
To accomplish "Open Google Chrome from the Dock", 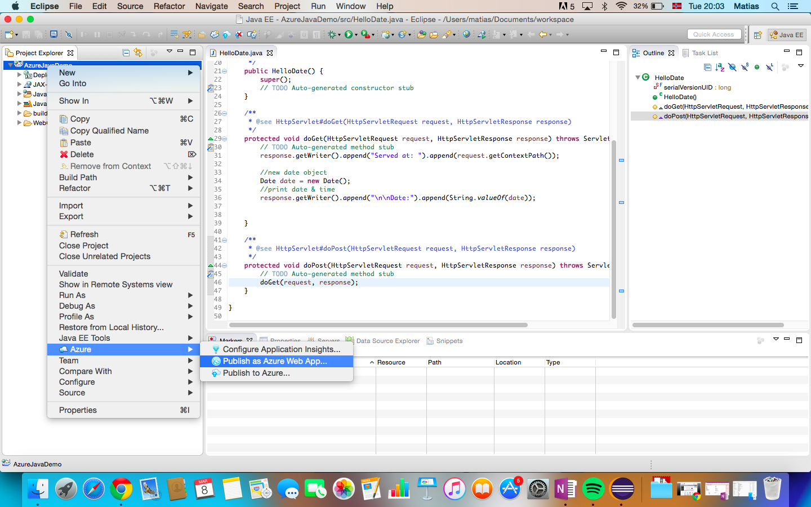I will click(x=121, y=488).
